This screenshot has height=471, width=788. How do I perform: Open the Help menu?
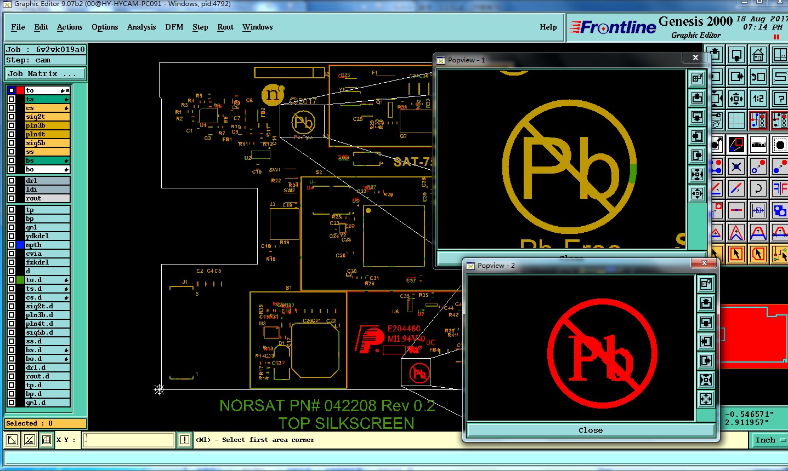coord(548,27)
